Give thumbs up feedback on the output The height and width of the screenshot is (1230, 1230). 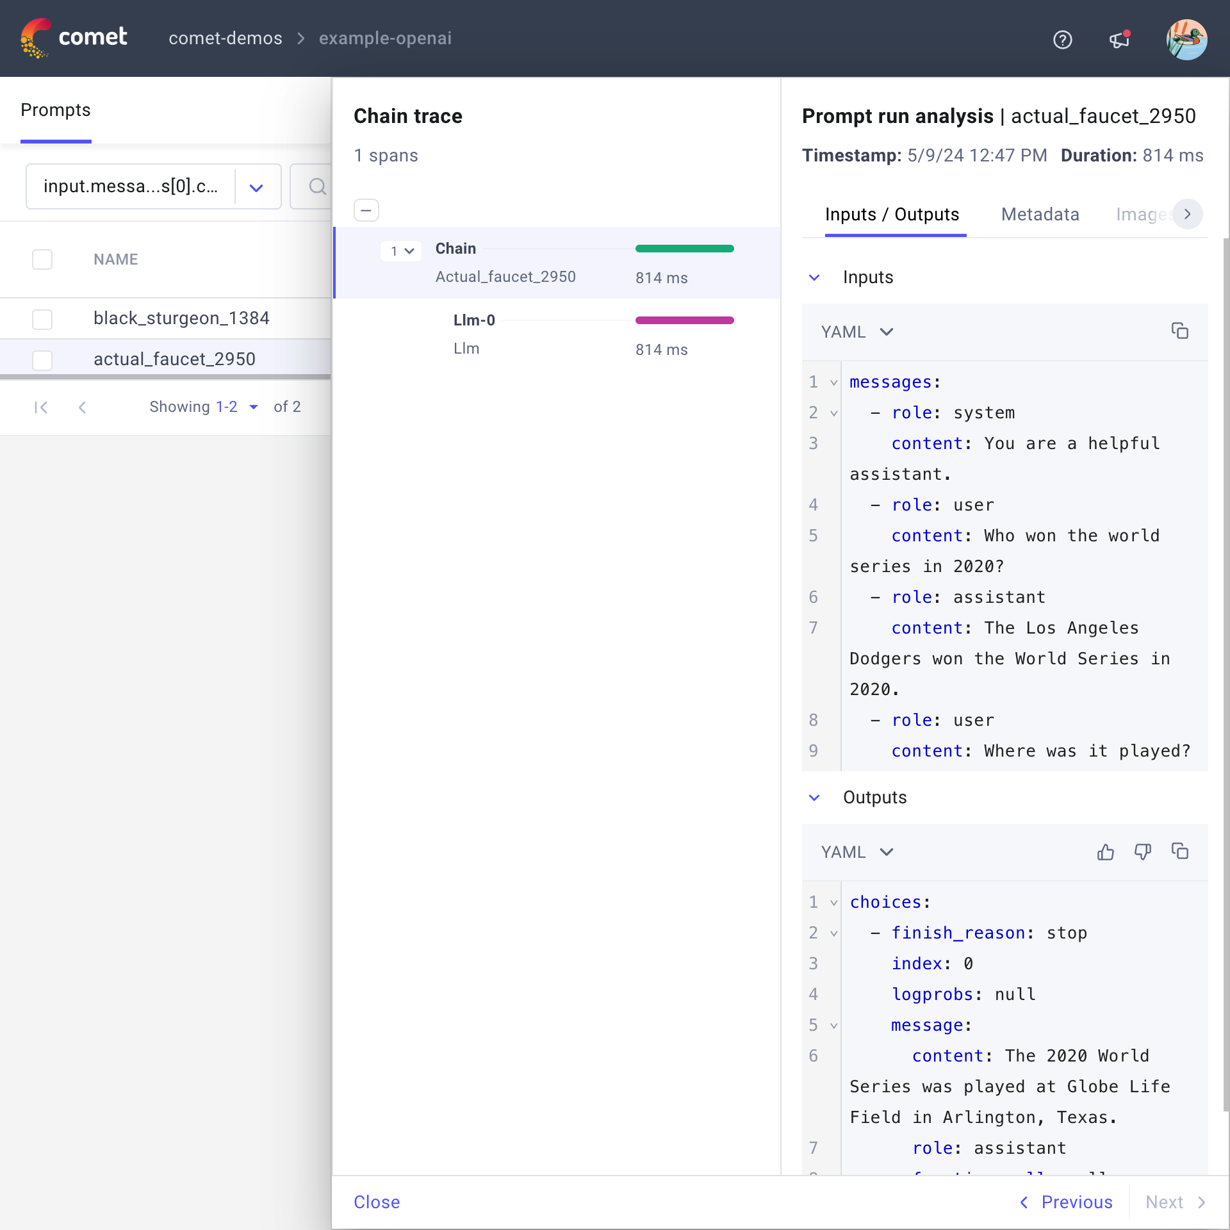[1105, 852]
